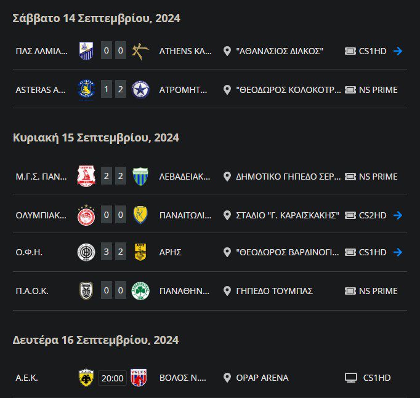The height and width of the screenshot is (398, 420).
Task: Click the AEK yellow eagle crest
Action: 86,378
